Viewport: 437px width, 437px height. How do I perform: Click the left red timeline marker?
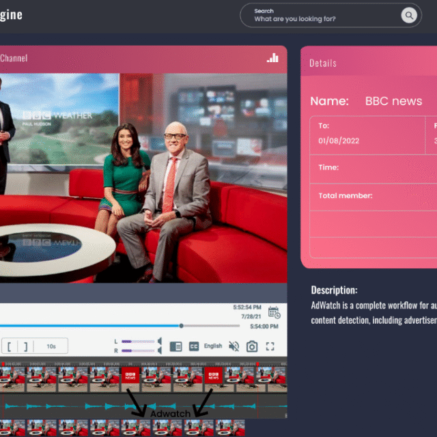[x=3, y=364]
